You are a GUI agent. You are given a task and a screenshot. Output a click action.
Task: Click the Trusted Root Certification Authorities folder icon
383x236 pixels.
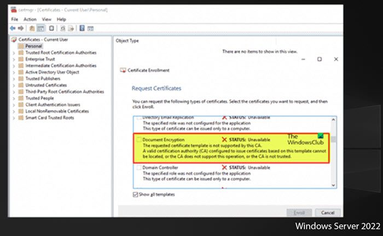(x=21, y=53)
